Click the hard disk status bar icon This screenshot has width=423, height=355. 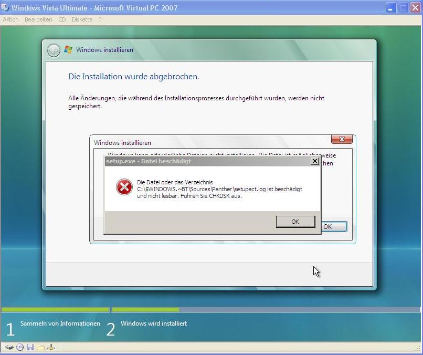(9, 347)
